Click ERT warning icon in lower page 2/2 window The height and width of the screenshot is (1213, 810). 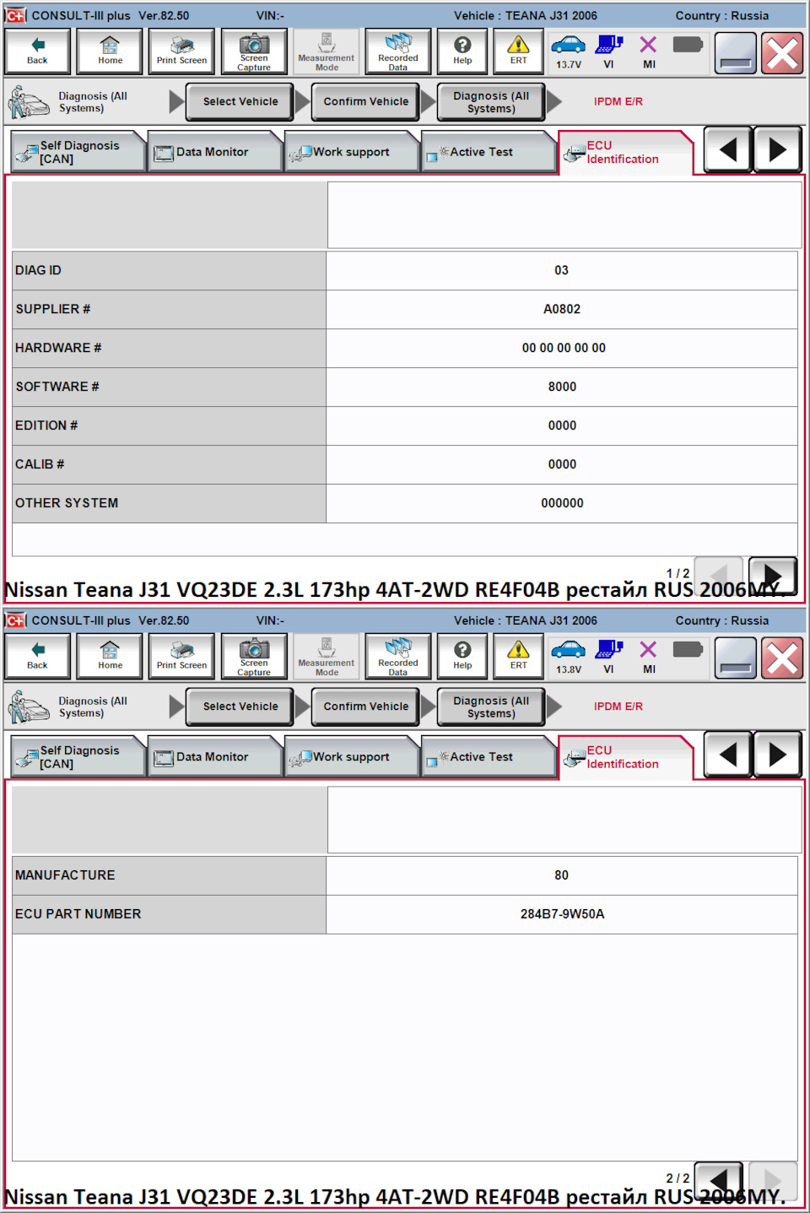point(518,656)
